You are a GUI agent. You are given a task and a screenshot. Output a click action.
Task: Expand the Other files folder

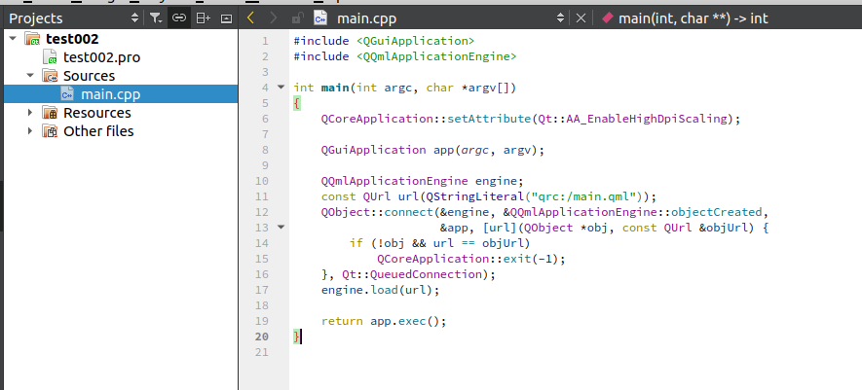tap(30, 131)
